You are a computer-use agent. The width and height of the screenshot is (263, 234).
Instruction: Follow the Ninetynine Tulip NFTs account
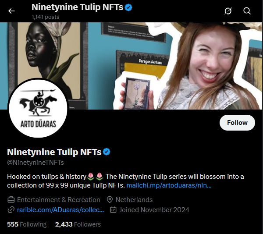click(237, 123)
